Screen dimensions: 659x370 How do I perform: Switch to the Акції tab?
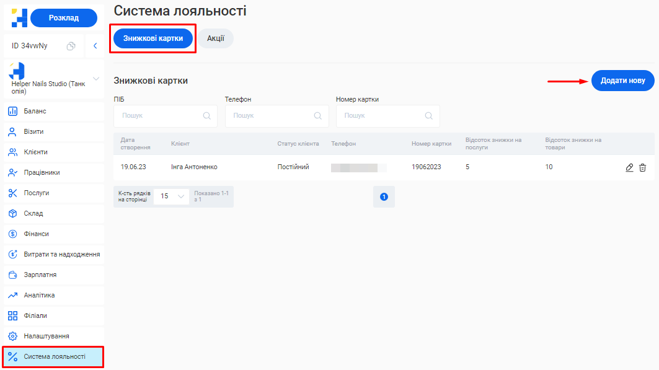(216, 38)
